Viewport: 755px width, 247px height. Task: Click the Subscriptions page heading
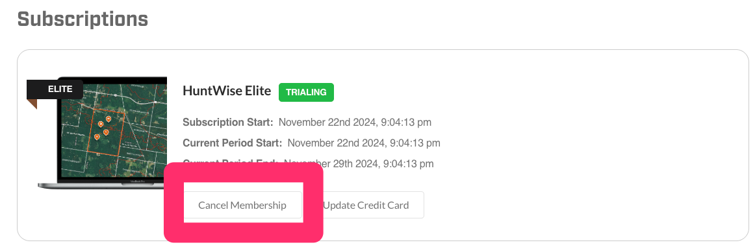(x=83, y=19)
